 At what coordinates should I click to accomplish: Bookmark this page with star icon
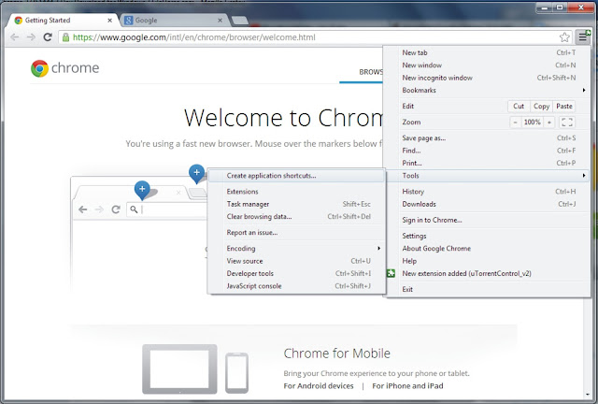point(564,37)
